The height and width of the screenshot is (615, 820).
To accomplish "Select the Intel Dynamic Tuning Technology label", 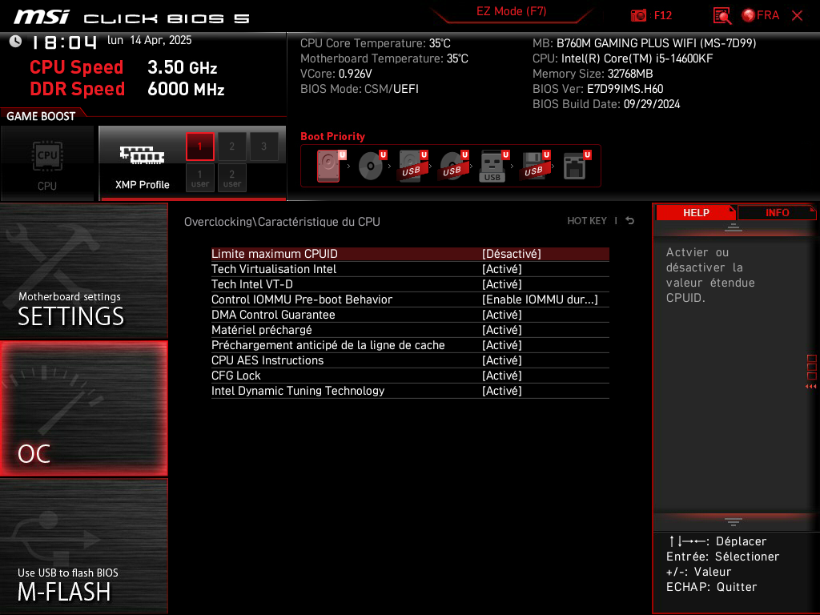I will (298, 391).
